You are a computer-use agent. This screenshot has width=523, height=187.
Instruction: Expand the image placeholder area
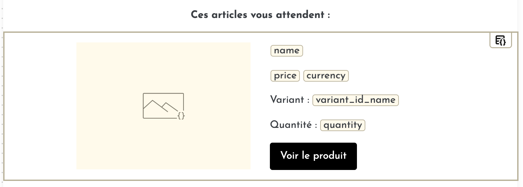point(163,106)
